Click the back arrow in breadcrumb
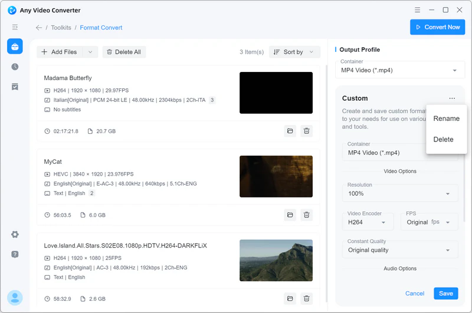 pos(39,28)
